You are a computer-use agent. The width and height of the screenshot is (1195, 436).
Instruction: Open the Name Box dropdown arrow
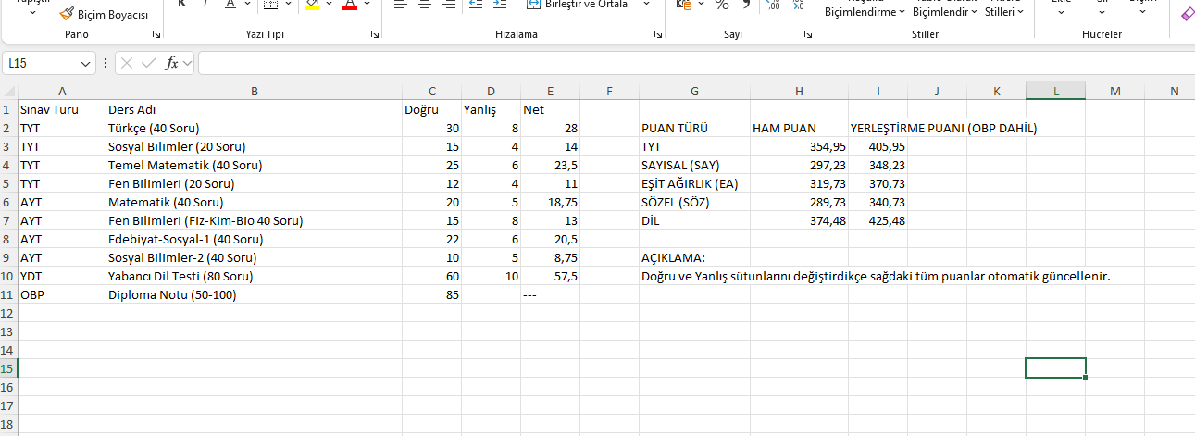[x=86, y=63]
